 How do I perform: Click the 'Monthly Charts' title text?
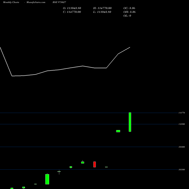(11, 2)
